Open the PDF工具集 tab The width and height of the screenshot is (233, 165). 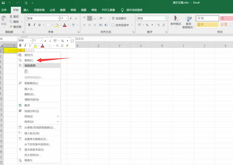tap(108, 10)
